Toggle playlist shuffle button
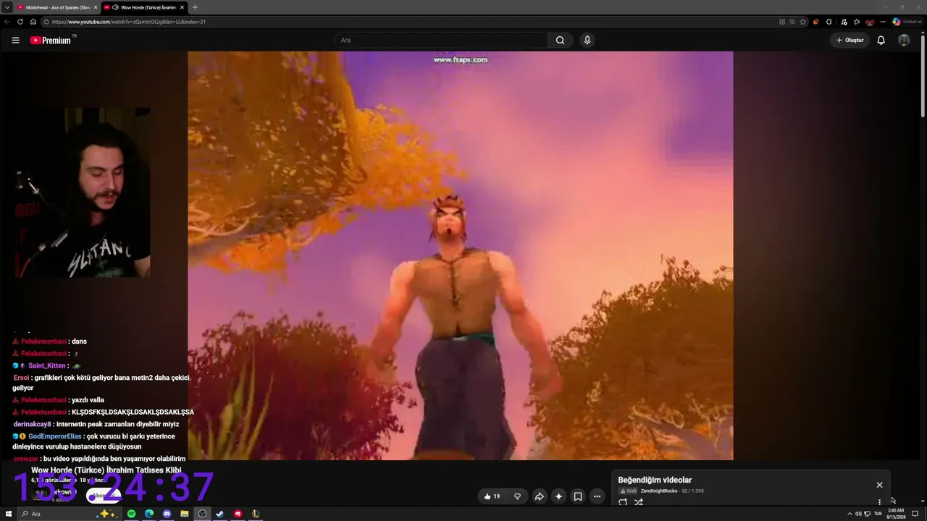Image resolution: width=927 pixels, height=521 pixels. [639, 502]
